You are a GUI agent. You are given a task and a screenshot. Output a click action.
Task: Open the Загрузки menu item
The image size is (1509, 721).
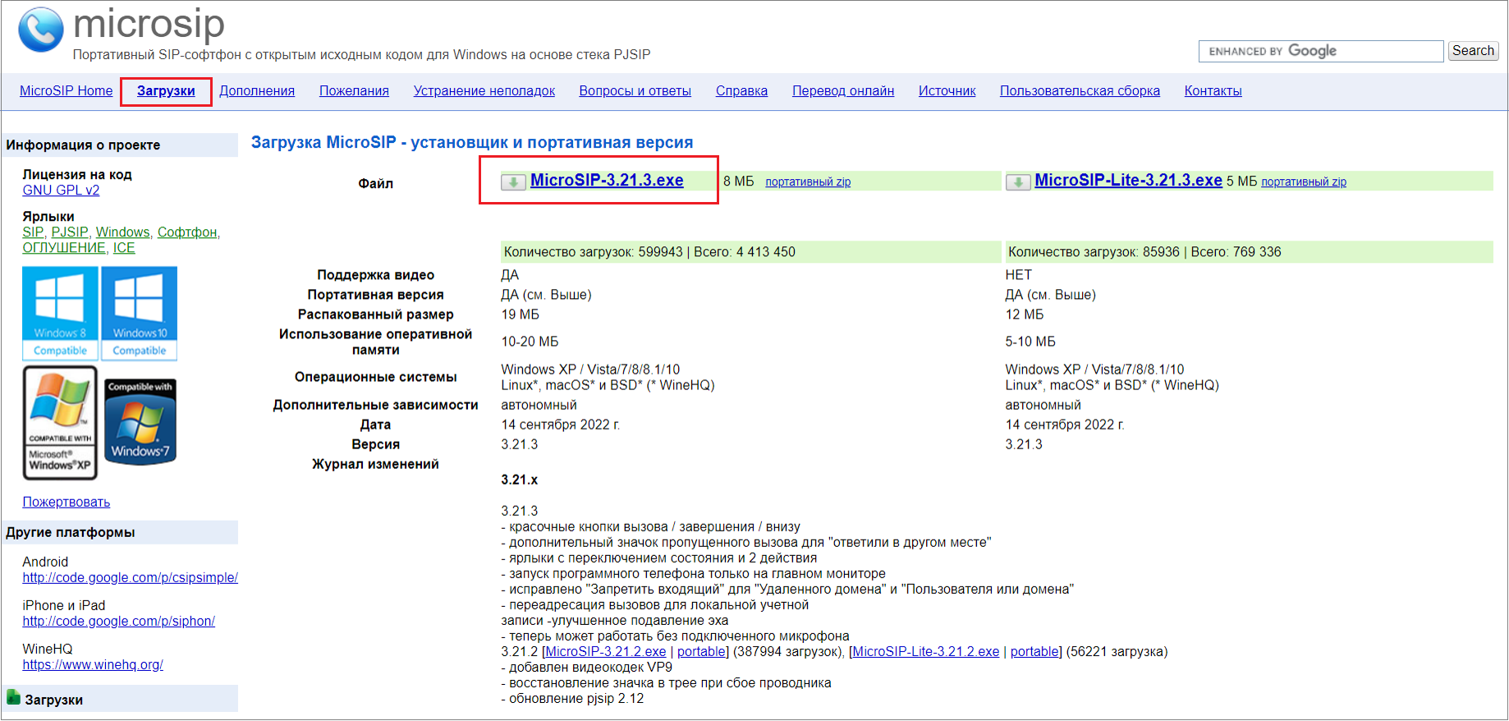pyautogui.click(x=166, y=91)
